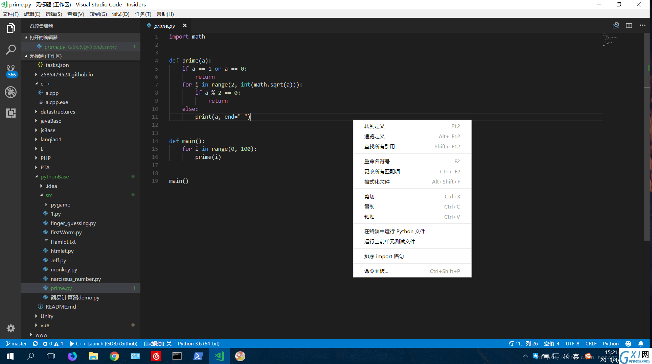The height and width of the screenshot is (364, 652).
Task: Click the synchronize changes icon in status bar
Action: [35, 343]
